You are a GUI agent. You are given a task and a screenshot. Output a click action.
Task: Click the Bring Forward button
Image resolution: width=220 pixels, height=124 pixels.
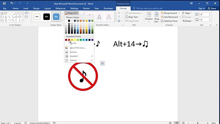click(169, 13)
